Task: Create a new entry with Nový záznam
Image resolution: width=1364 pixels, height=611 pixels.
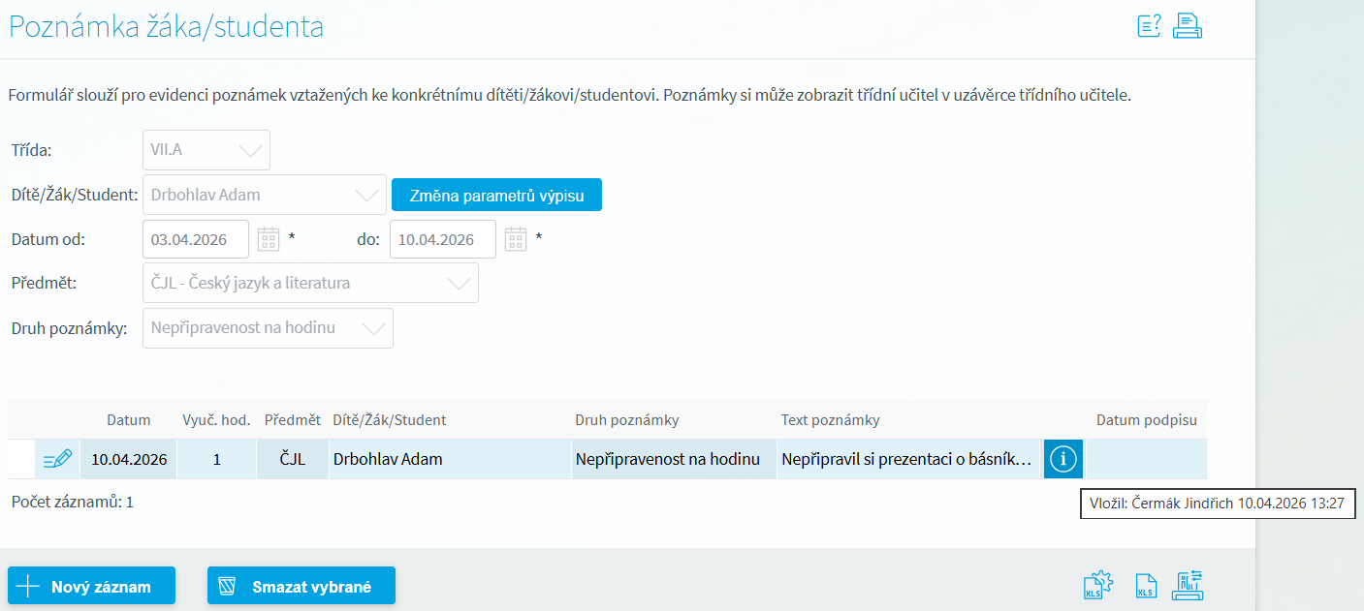Action: click(91, 586)
